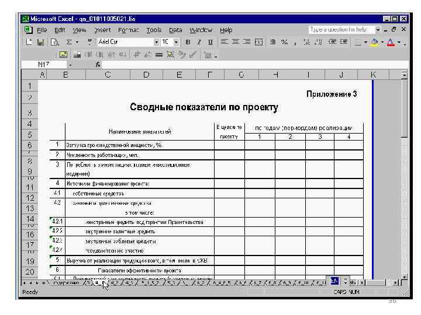Switch to the 5_1_5_2 sheet tab
This screenshot has height=315, width=421.
point(150,282)
